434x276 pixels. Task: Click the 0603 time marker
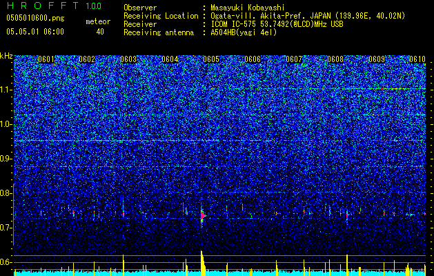pyautogui.click(x=128, y=59)
